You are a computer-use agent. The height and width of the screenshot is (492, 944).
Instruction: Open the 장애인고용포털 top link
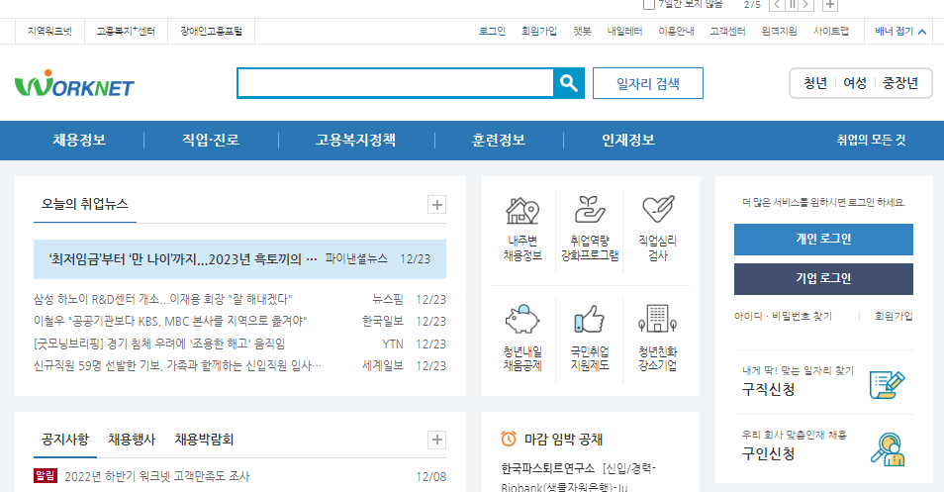click(x=211, y=32)
